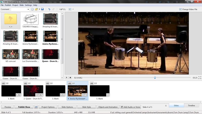Screen dimensions: 202x114
Task: Click Add Audio or Voice button
Action: (x=131, y=107)
